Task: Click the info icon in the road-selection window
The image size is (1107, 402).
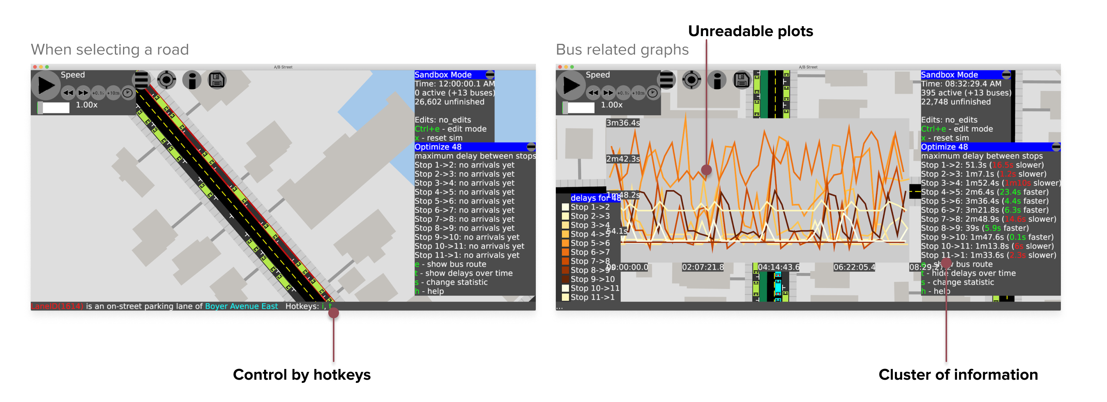Action: pyautogui.click(x=192, y=80)
